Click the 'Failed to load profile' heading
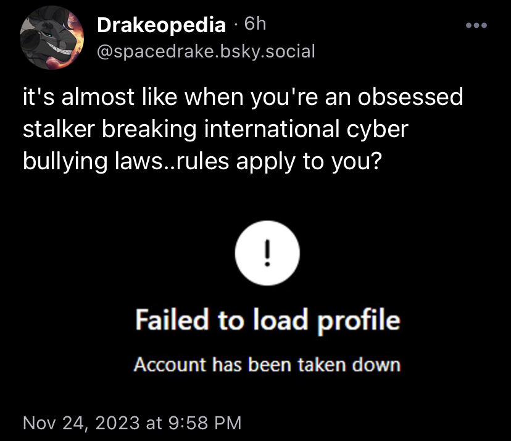Image resolution: width=511 pixels, height=441 pixels. pyautogui.click(x=268, y=321)
